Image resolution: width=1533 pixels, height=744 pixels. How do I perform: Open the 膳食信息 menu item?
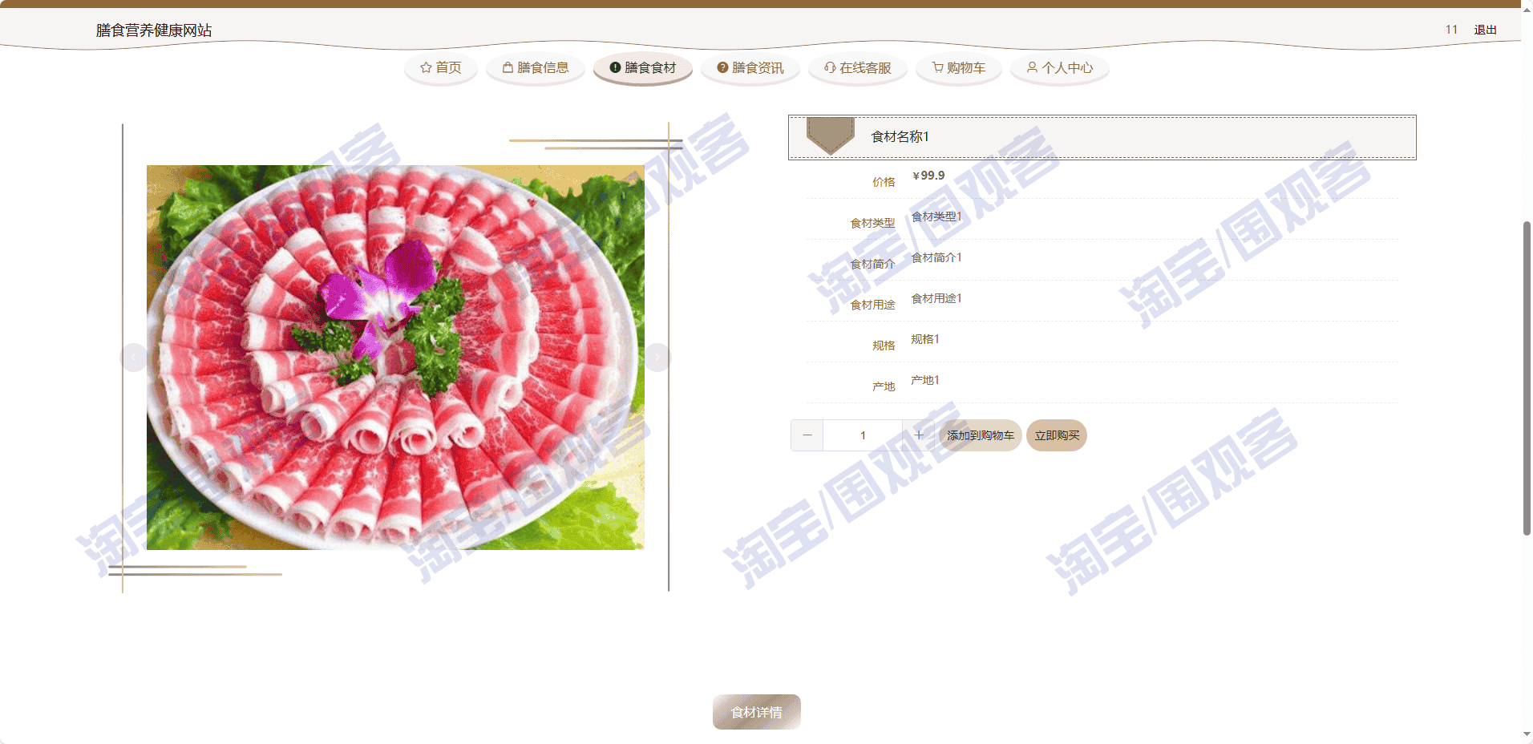pos(536,68)
